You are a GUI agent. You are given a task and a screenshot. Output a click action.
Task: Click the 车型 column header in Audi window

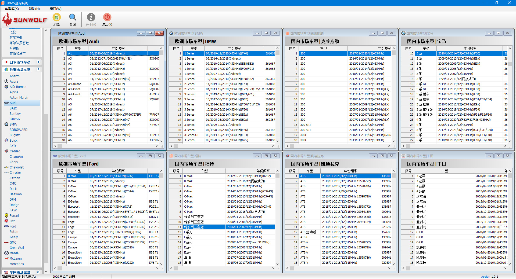pyautogui.click(x=78, y=48)
